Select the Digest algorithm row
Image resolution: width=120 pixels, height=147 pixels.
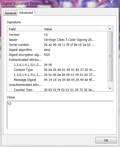pos(57,50)
